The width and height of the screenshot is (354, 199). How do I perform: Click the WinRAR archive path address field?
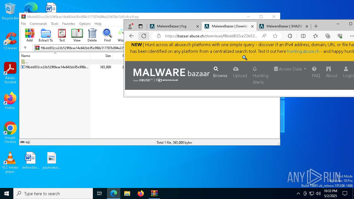point(79,48)
